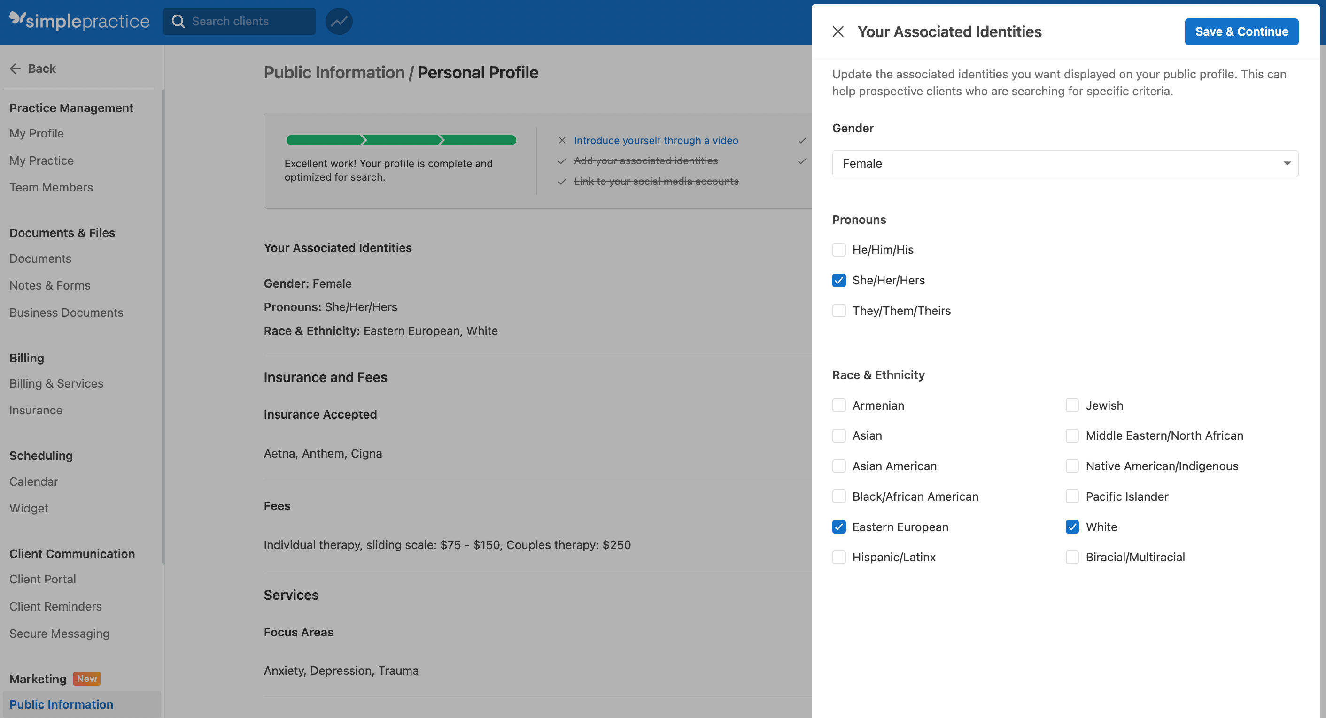This screenshot has width=1326, height=718.
Task: Check They/Them/Theirs pronouns
Action: [839, 311]
